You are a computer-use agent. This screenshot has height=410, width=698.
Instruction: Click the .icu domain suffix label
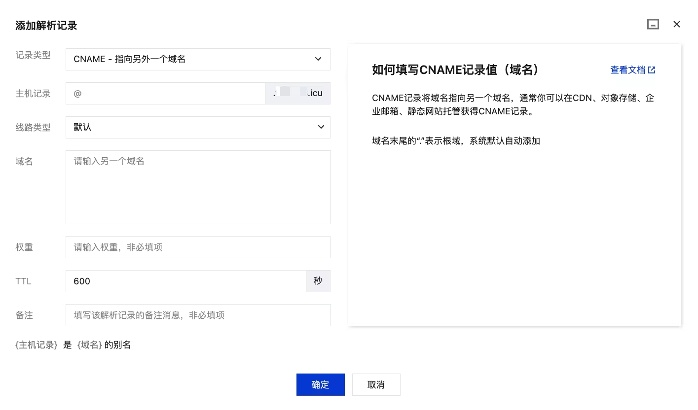315,93
